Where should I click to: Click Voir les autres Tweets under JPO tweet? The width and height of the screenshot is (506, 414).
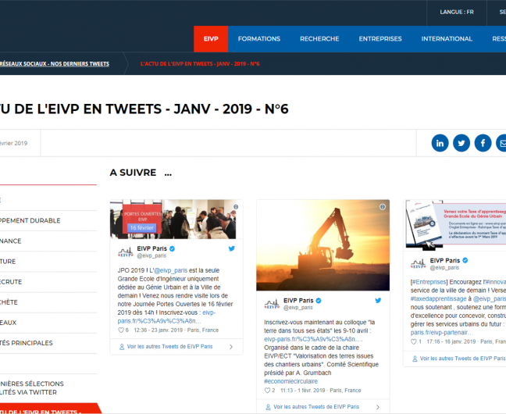coord(169,347)
